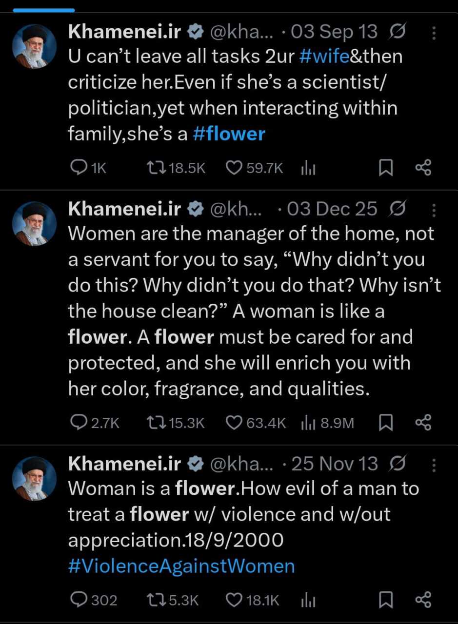Share the 03 Sep 13 tweet
The width and height of the screenshot is (458, 624).
point(423,168)
